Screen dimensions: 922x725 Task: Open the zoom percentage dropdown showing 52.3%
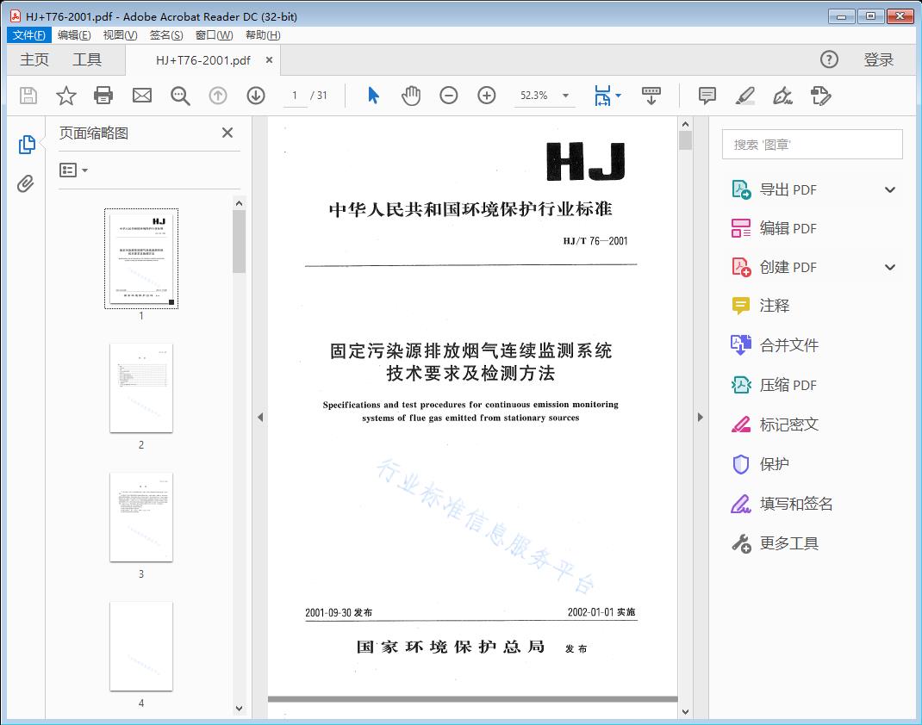[x=544, y=96]
